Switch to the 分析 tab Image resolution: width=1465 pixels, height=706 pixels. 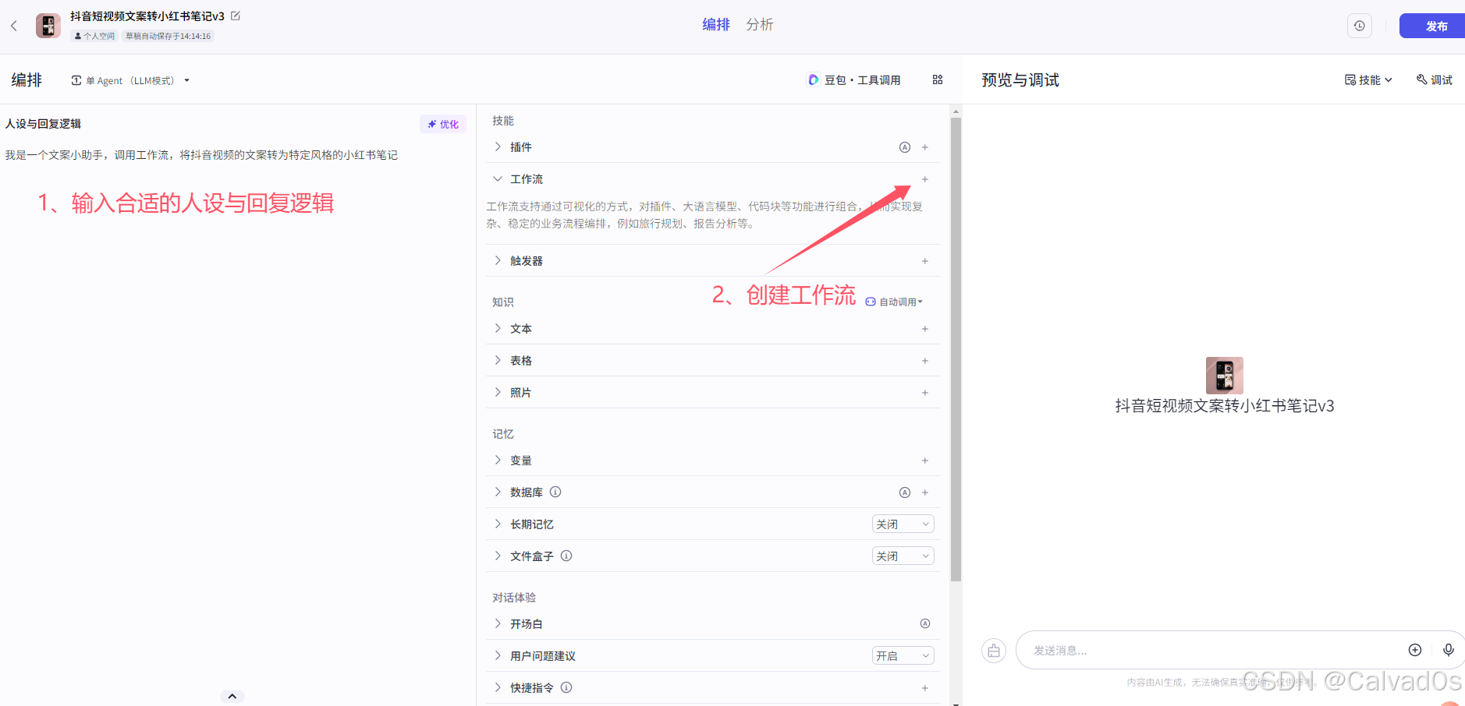point(759,25)
